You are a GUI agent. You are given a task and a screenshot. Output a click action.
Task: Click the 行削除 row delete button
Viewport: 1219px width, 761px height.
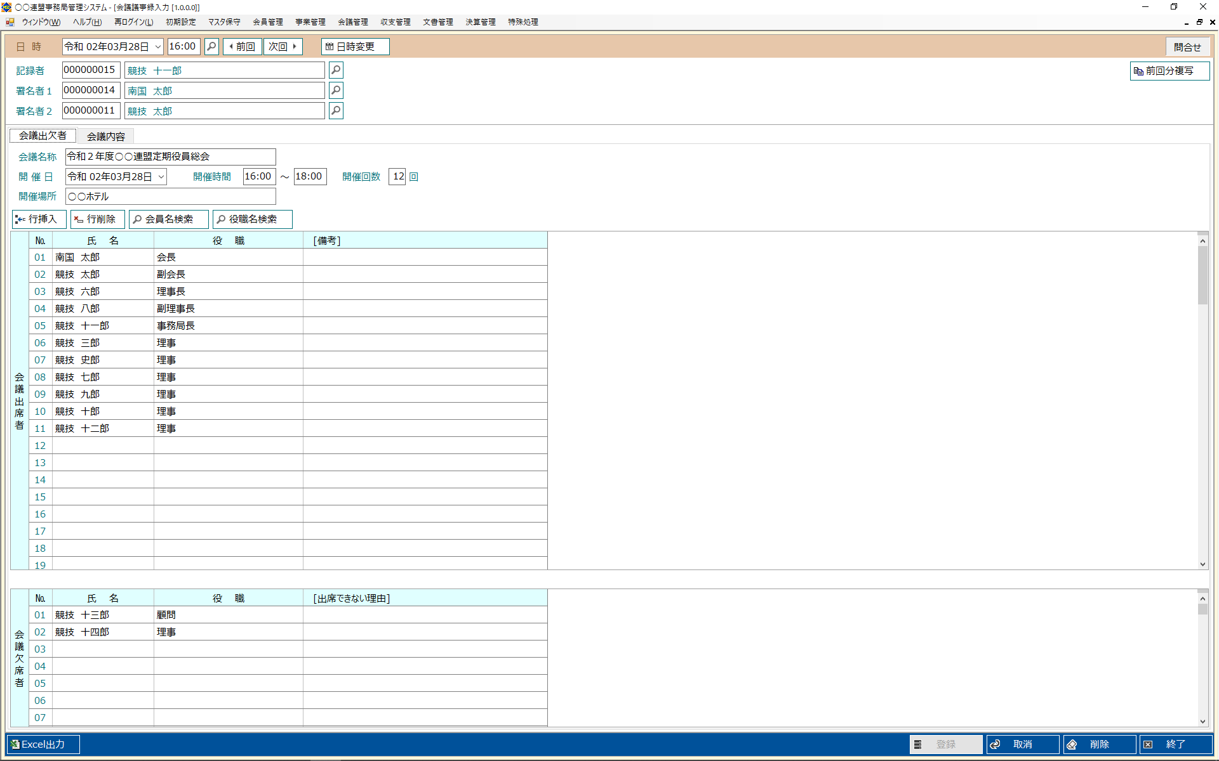(x=97, y=219)
